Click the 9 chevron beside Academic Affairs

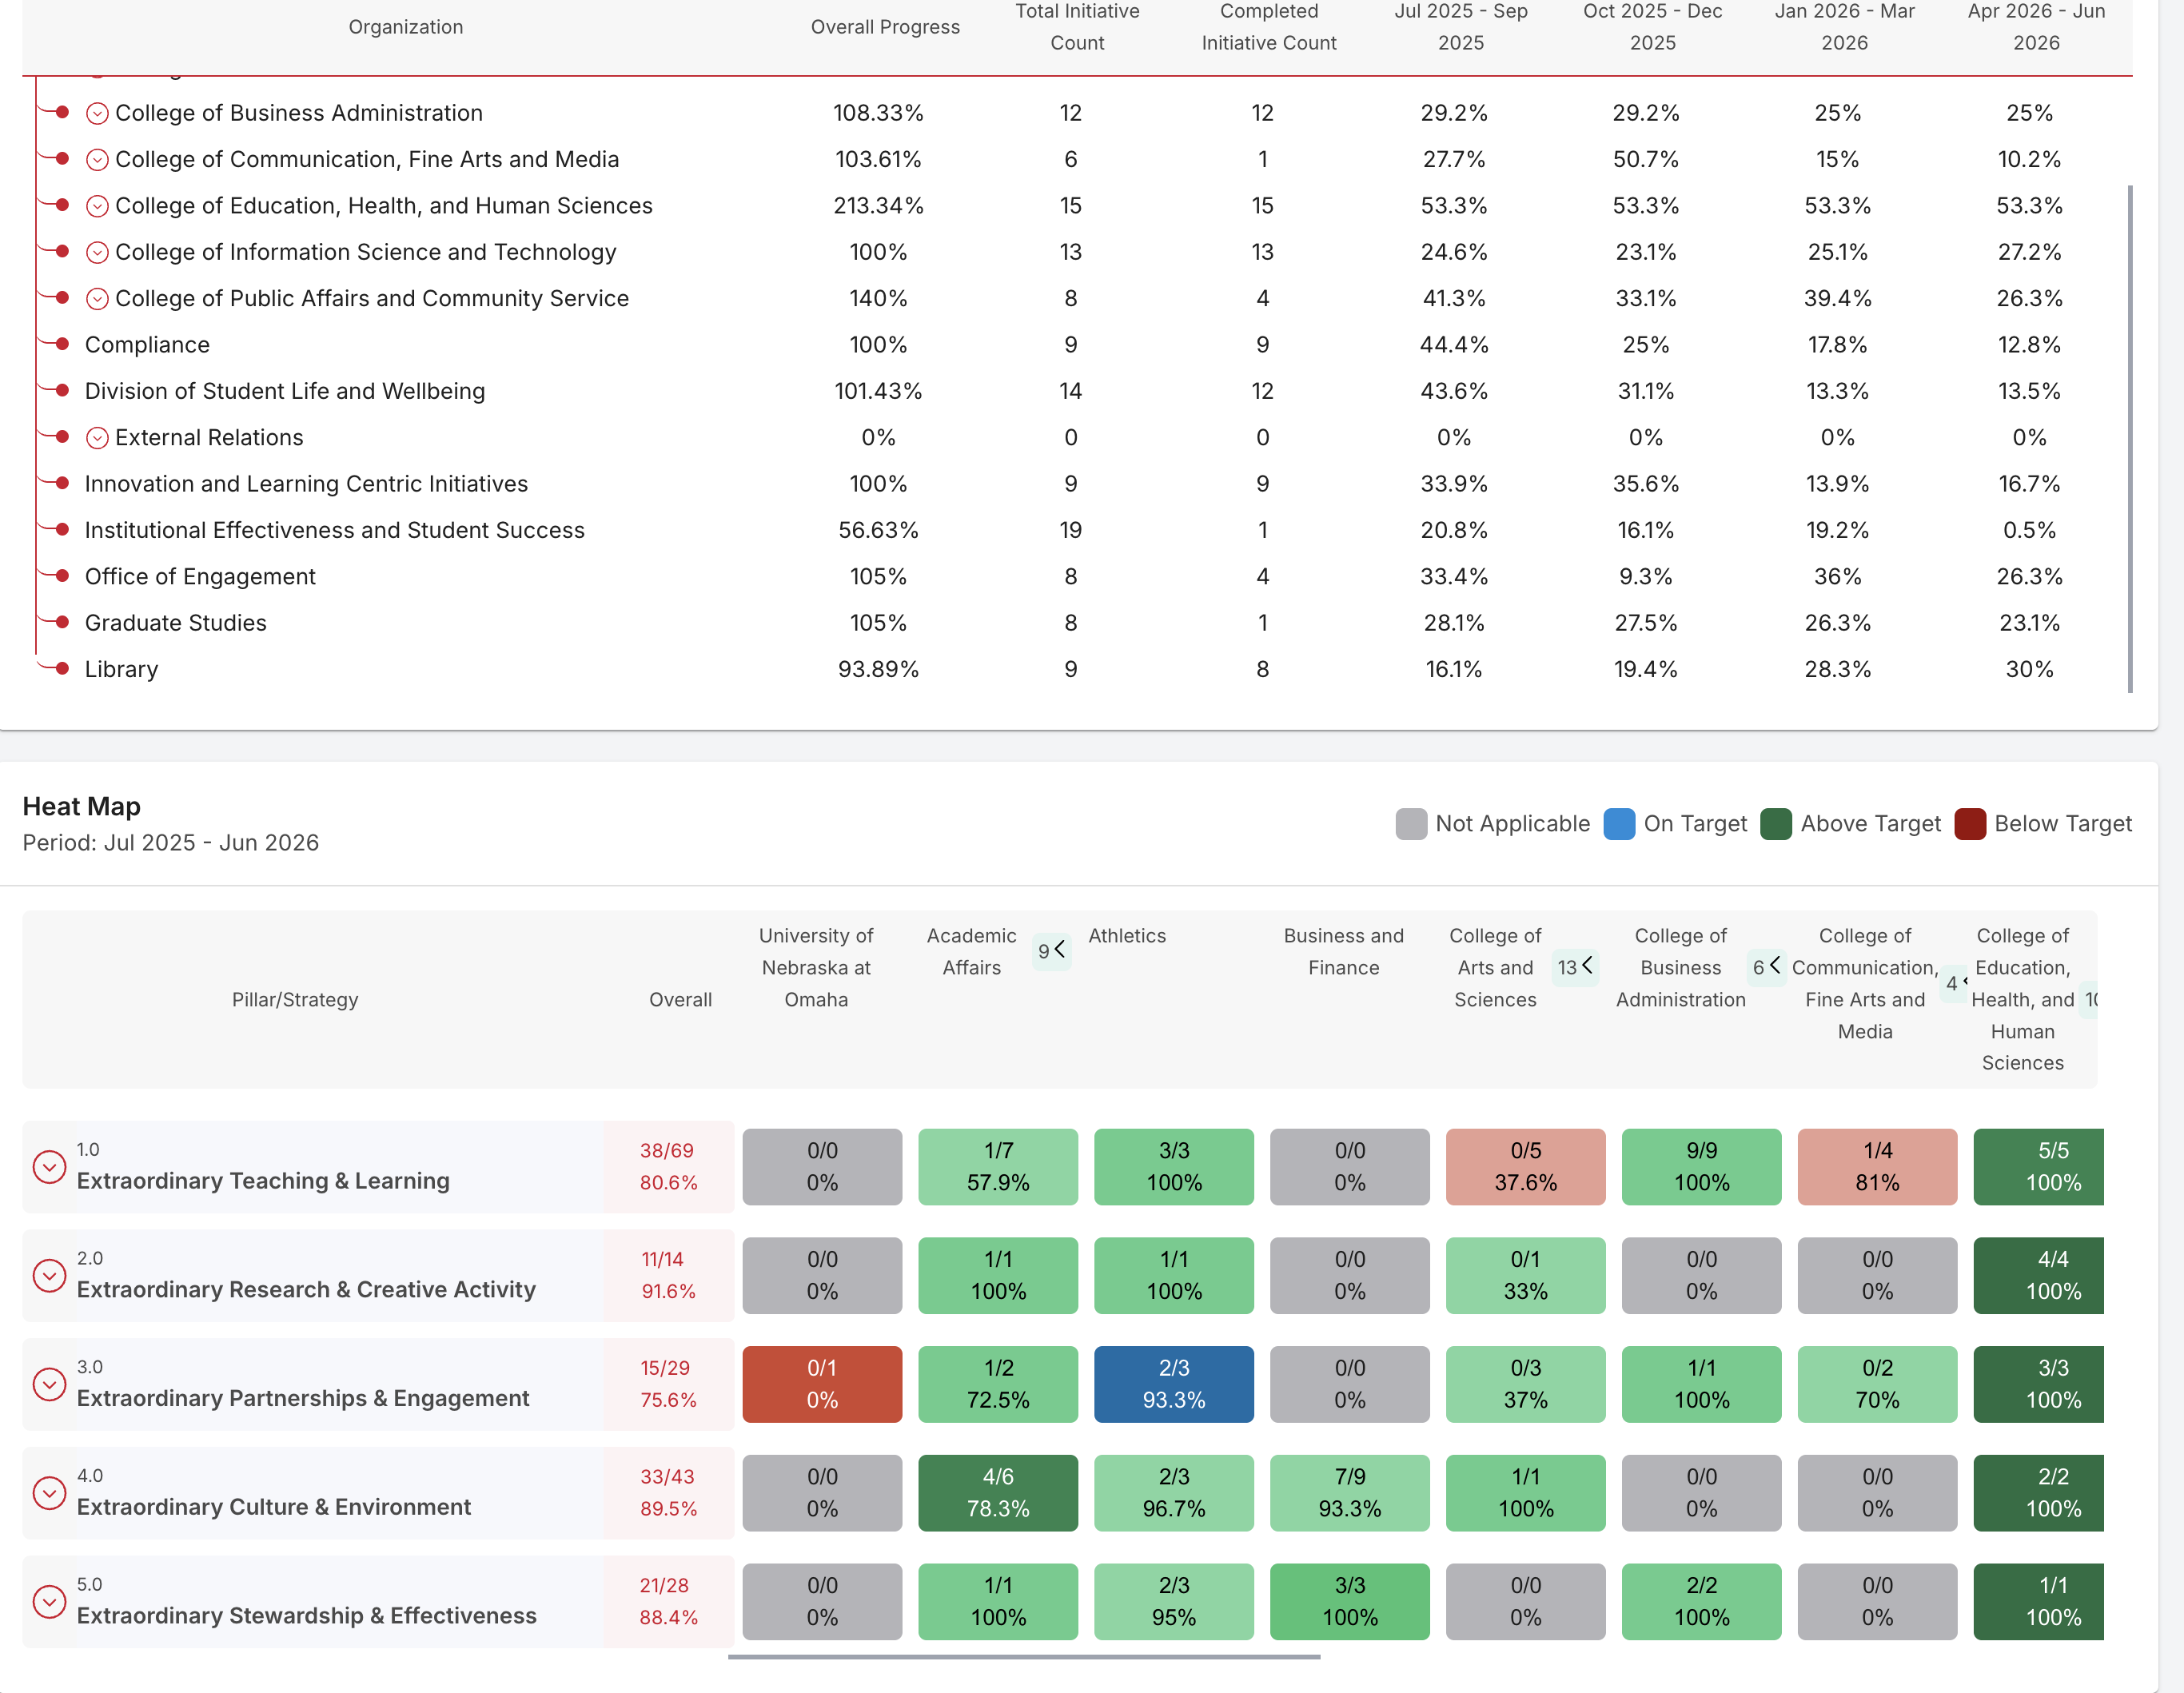coord(1051,950)
